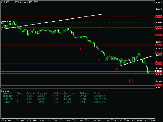Click the current price label 1.2575
The image size is (163, 122).
(159, 71)
